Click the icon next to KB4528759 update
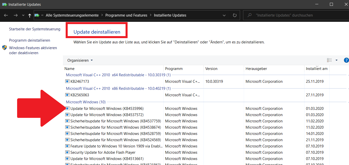 coord(67,134)
